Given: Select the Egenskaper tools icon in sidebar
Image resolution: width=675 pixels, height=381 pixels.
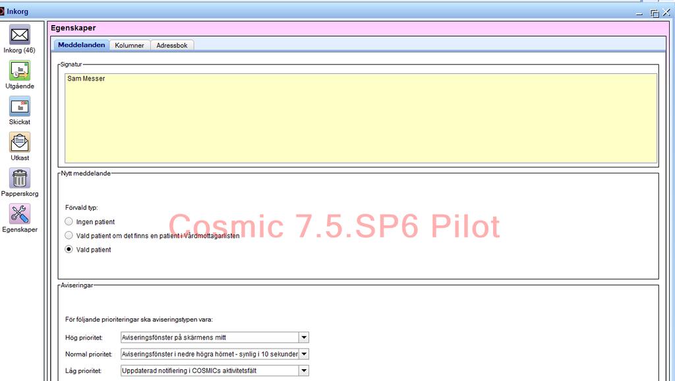Looking at the screenshot, I should click(x=20, y=214).
